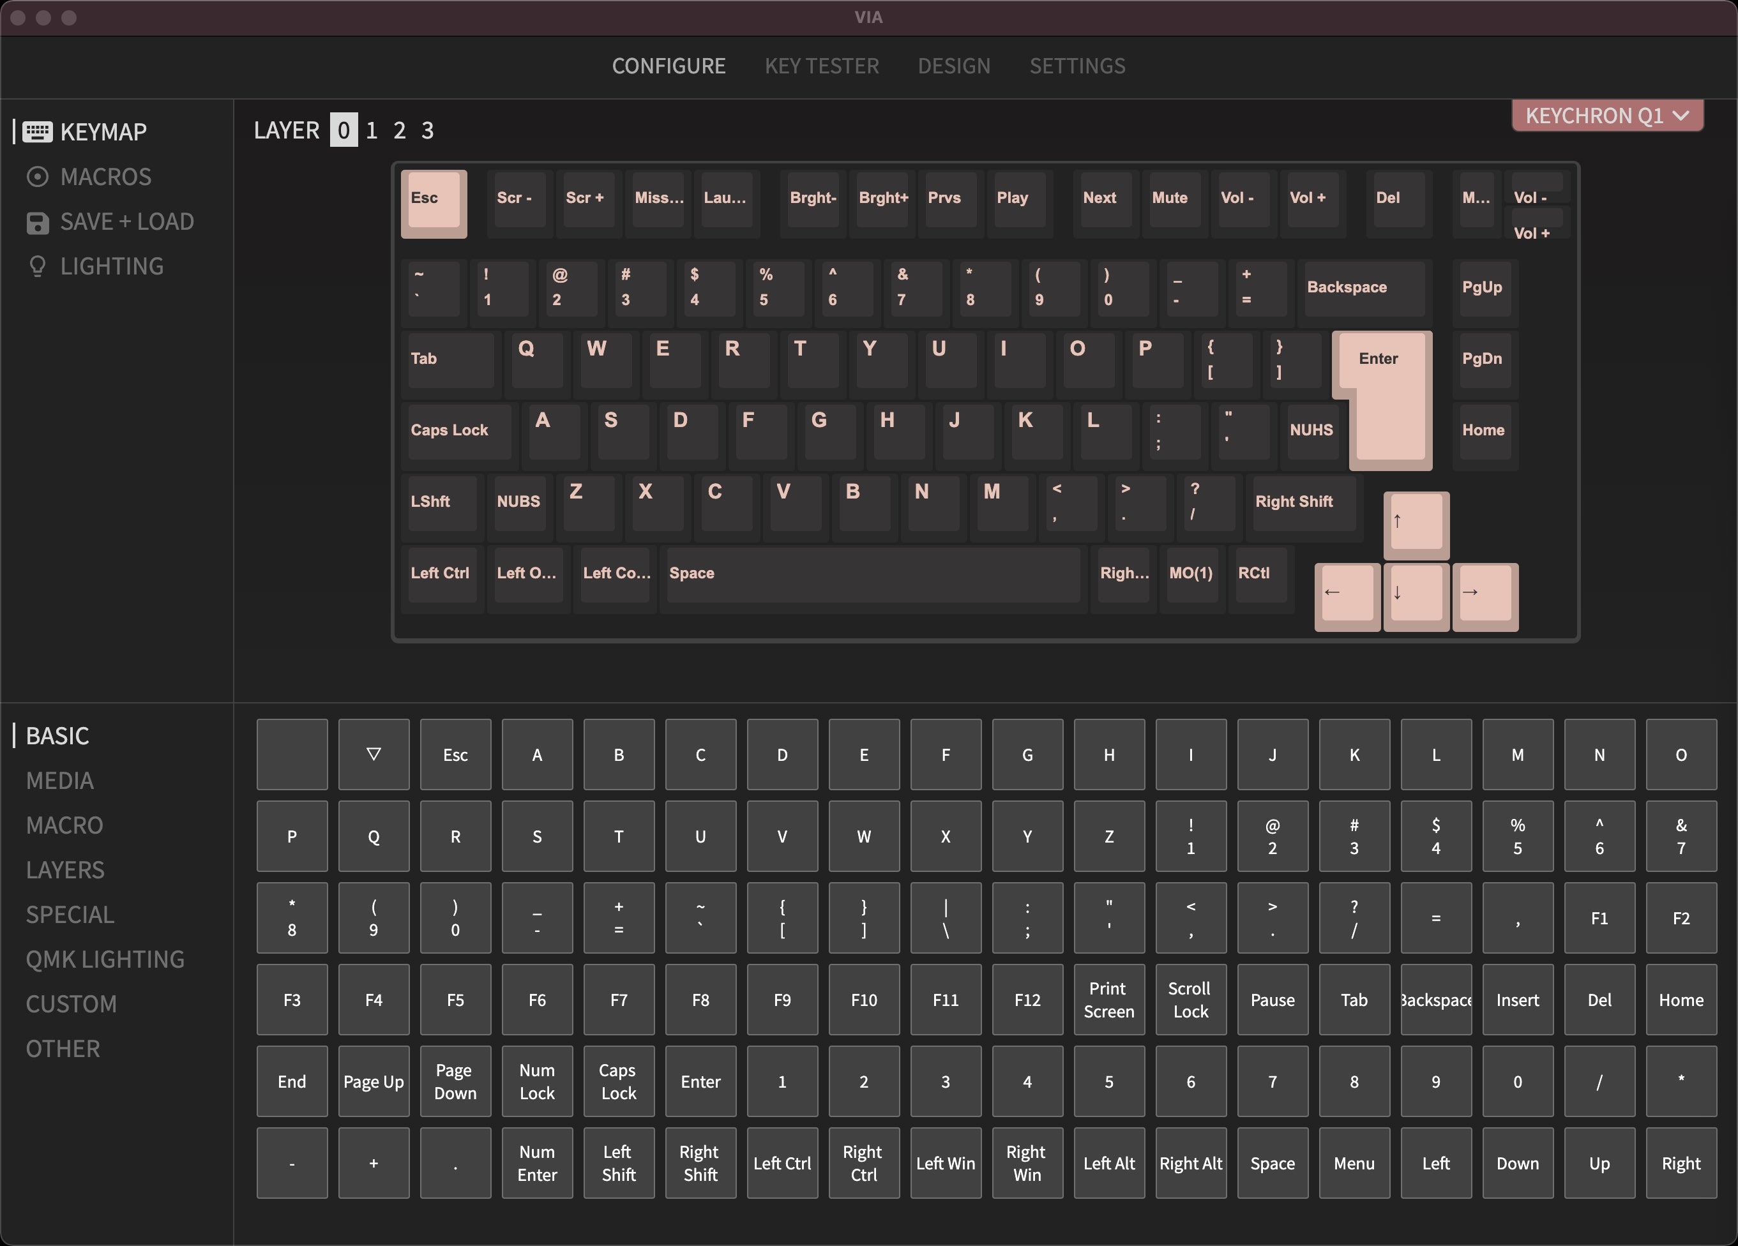The height and width of the screenshot is (1246, 1738).
Task: Open the QMK Lighting keycode category
Action: 105,959
